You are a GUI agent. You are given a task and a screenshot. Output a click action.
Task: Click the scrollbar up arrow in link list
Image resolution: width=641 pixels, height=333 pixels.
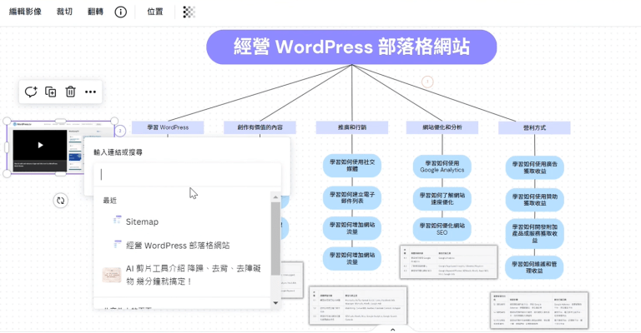(275, 197)
